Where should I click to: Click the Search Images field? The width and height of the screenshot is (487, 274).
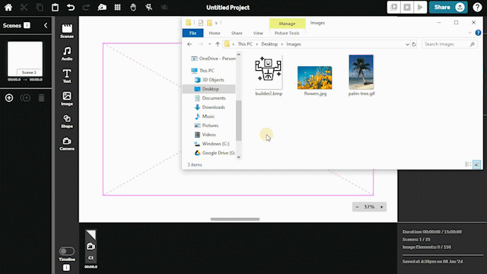point(450,44)
